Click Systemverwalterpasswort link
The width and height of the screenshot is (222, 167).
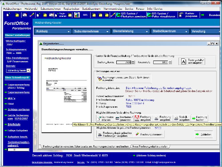(x=19, y=144)
